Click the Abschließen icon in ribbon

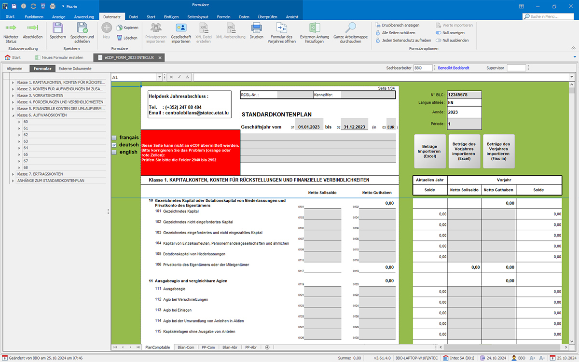click(33, 28)
